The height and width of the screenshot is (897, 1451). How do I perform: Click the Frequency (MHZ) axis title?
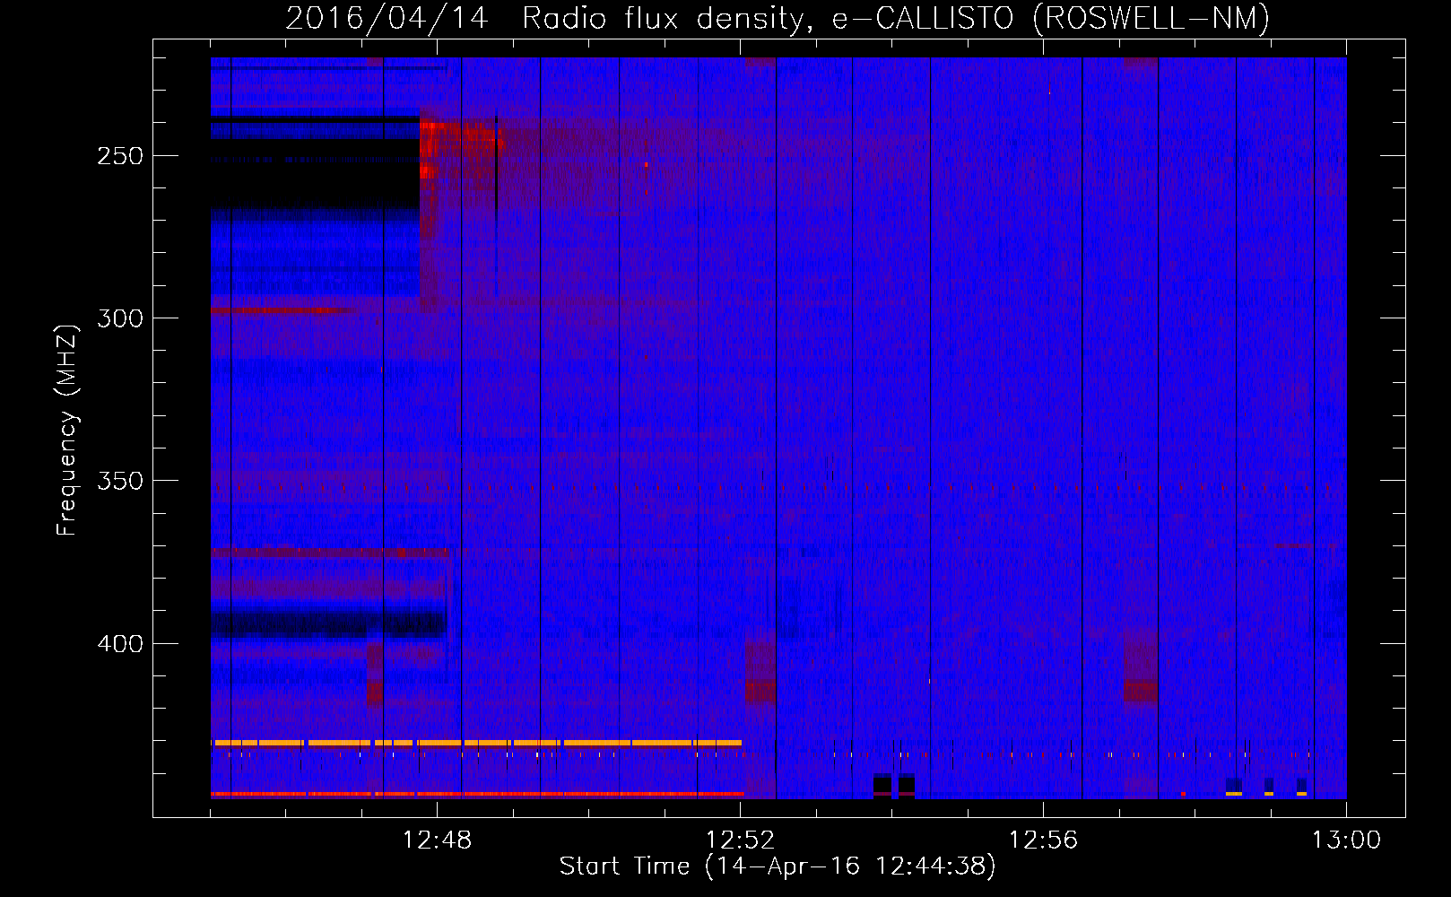67,430
